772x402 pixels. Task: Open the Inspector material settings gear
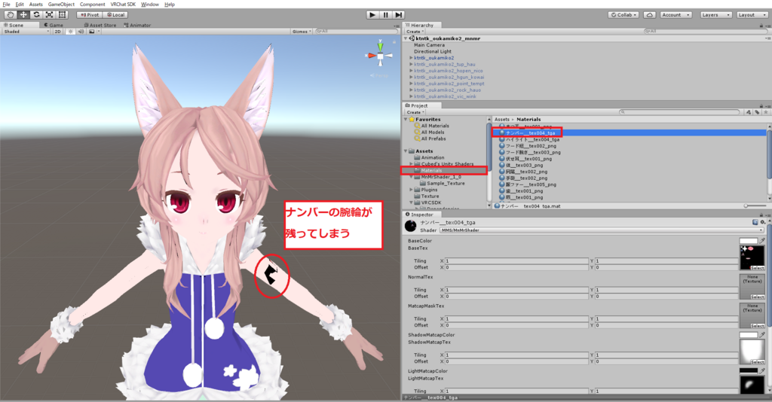[x=763, y=223]
